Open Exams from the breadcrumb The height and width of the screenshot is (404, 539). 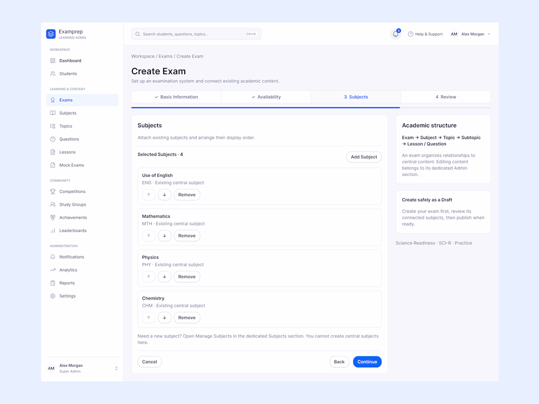[x=165, y=56]
